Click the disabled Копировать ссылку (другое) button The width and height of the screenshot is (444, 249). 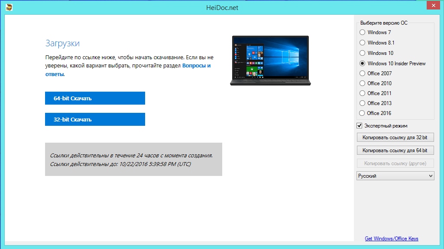(x=395, y=163)
